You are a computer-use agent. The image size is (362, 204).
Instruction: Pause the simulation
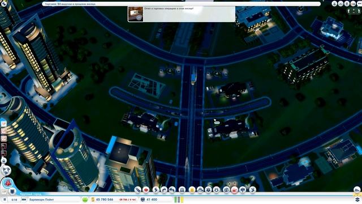pos(5,199)
